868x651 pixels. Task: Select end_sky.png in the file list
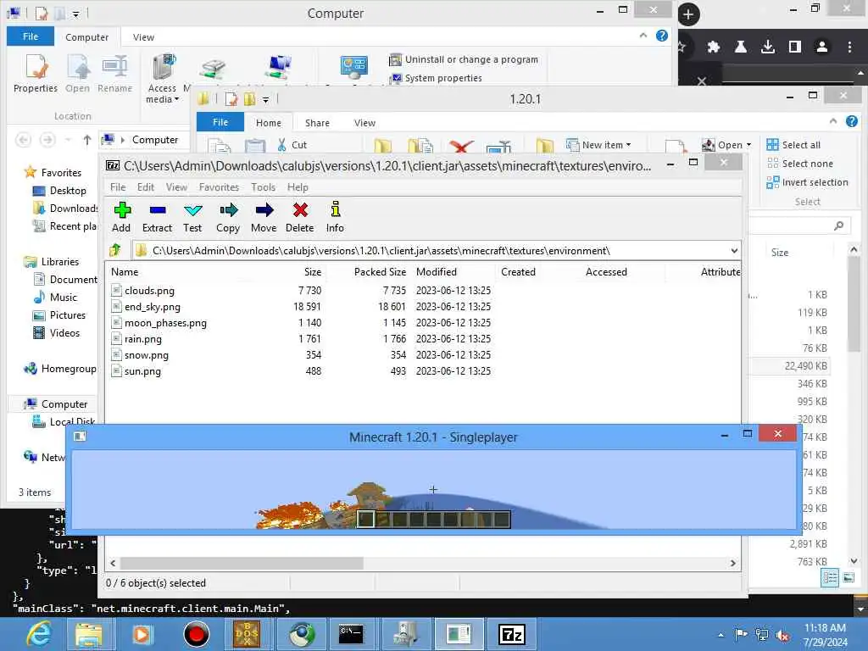click(153, 307)
